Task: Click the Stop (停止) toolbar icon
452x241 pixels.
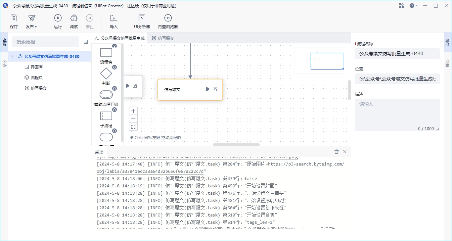Action: coord(90,22)
